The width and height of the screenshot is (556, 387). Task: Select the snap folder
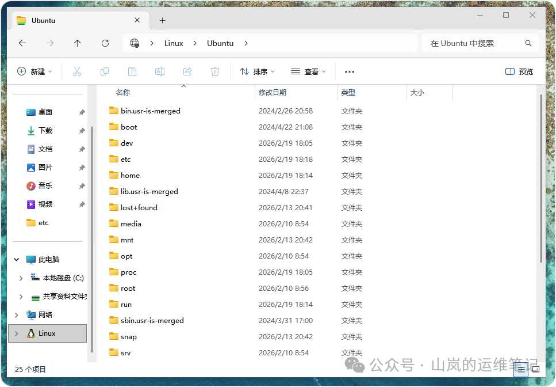pyautogui.click(x=129, y=337)
